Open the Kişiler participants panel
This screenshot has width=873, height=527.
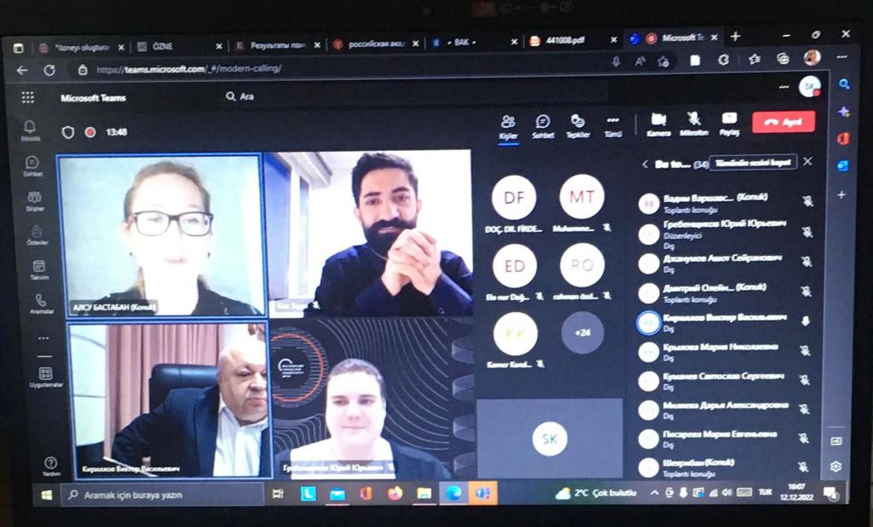coord(508,125)
